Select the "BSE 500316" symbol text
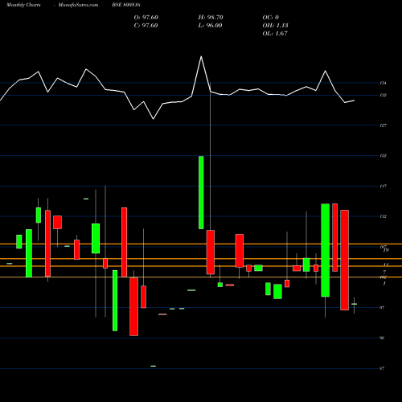This screenshot has height=402, width=402. (x=126, y=5)
